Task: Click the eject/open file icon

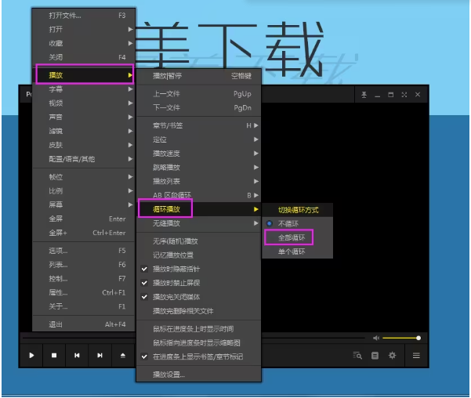Action: 123,356
